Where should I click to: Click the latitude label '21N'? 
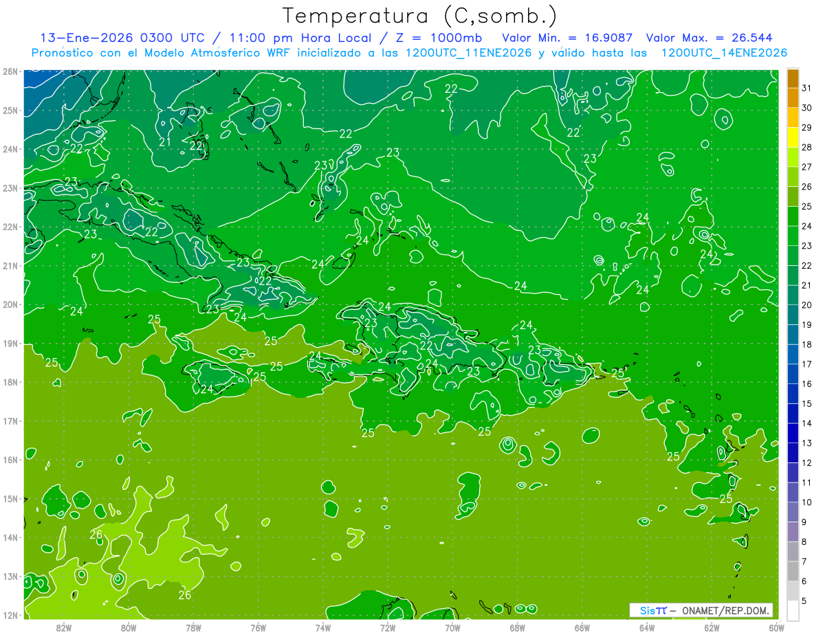click(x=10, y=265)
